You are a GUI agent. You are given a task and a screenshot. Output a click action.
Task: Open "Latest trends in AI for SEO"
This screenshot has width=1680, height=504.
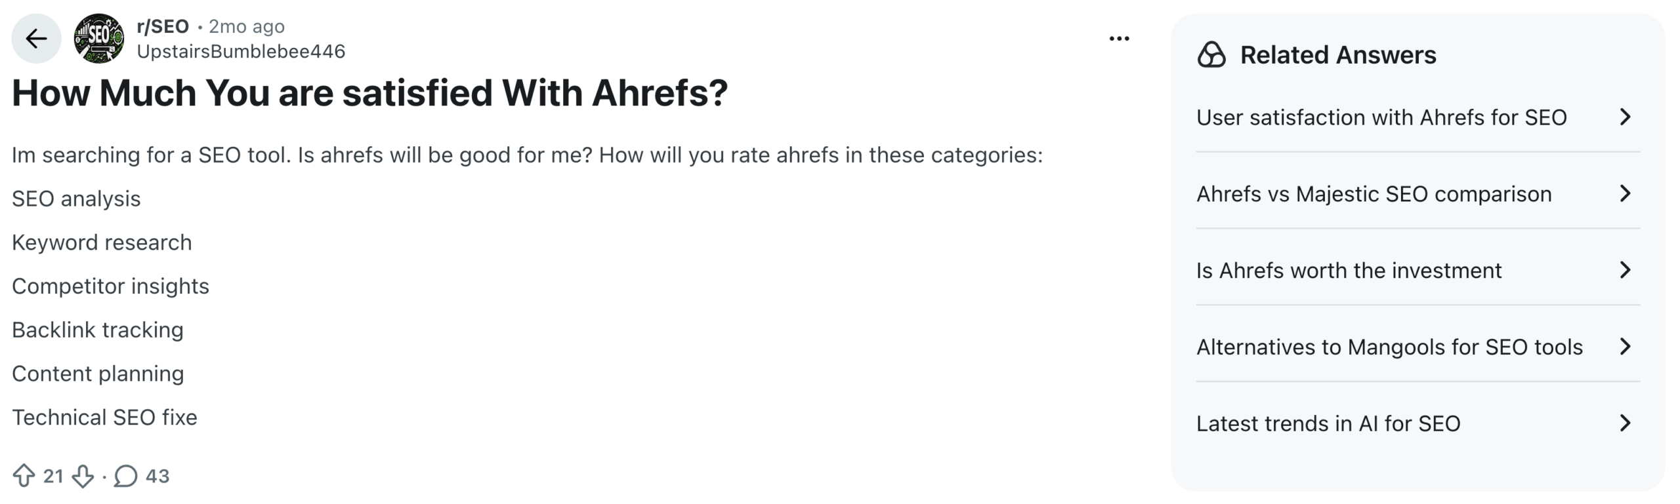click(x=1328, y=423)
